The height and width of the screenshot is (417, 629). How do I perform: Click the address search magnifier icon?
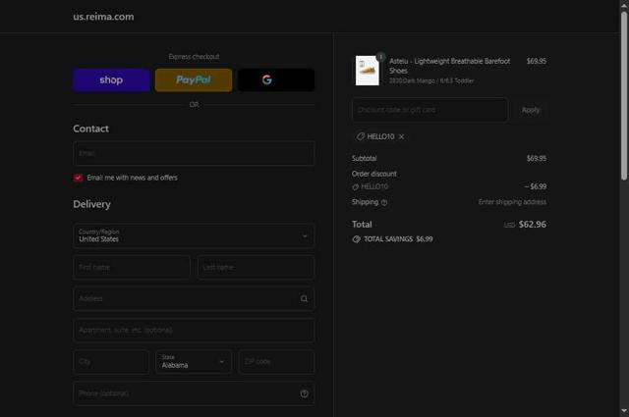[304, 298]
